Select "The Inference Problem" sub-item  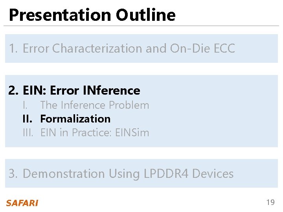pos(95,105)
